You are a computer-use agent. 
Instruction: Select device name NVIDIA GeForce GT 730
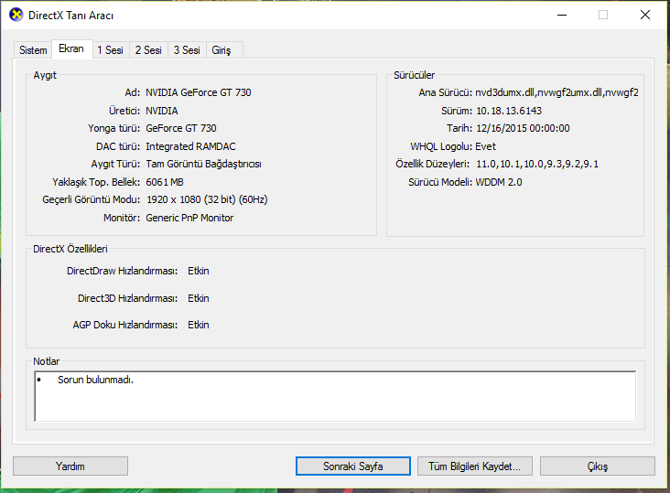(x=199, y=92)
